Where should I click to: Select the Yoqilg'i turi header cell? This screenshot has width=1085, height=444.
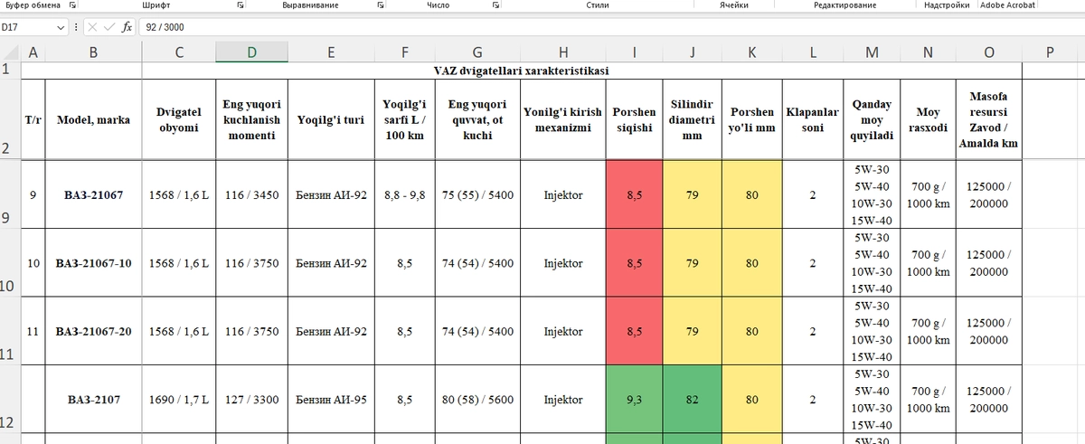(331, 119)
